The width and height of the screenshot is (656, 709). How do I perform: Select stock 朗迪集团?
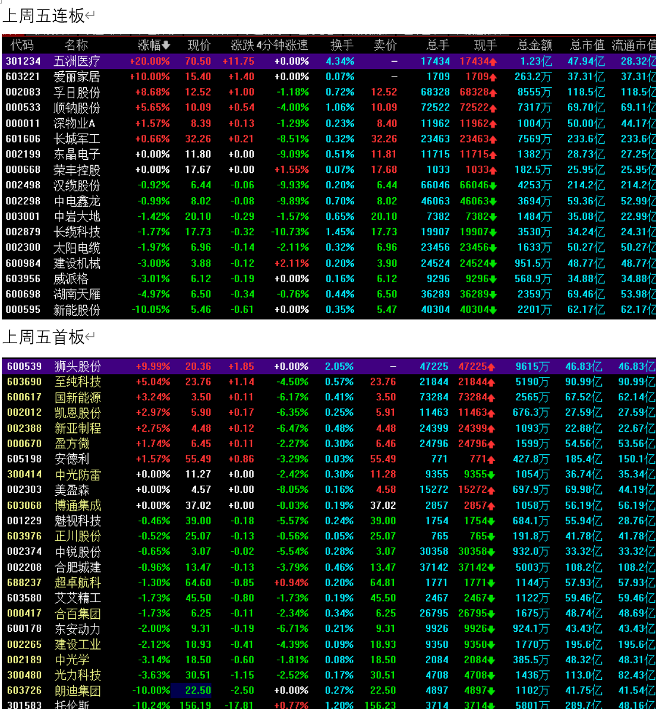pyautogui.click(x=78, y=691)
